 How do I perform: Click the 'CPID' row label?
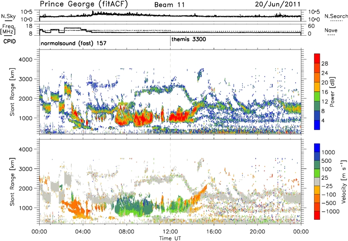pos(10,41)
